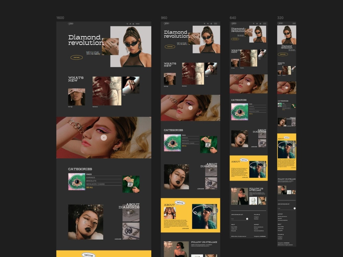This screenshot has width=343, height=257.
Task: Select the Earrings category in the 1600 layout
Action: coord(104,178)
